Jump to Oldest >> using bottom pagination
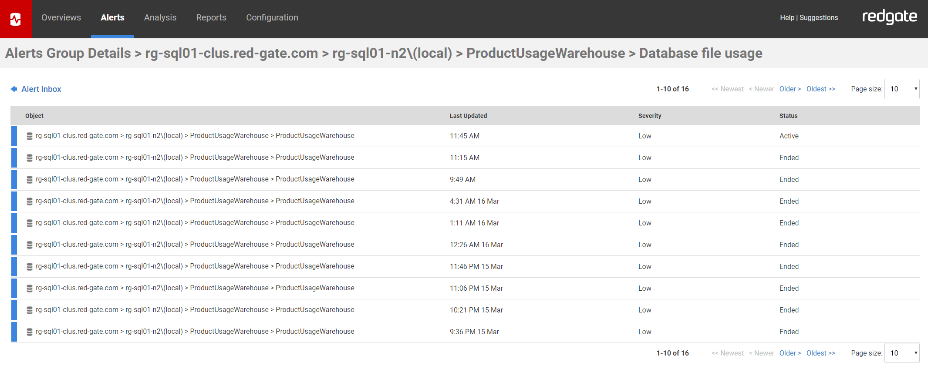928x376 pixels. [x=820, y=353]
